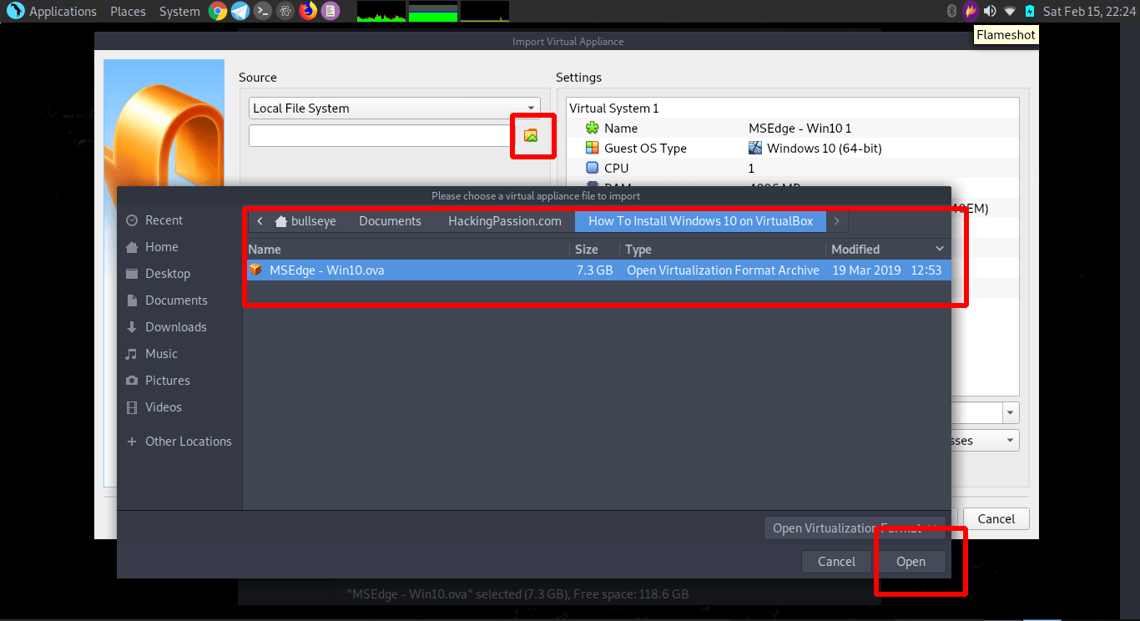Click the Open button
1140x621 pixels.
pyautogui.click(x=910, y=562)
